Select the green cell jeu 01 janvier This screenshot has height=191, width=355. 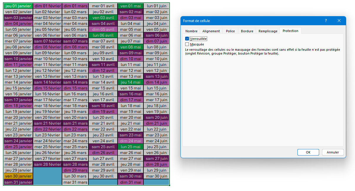click(18, 6)
